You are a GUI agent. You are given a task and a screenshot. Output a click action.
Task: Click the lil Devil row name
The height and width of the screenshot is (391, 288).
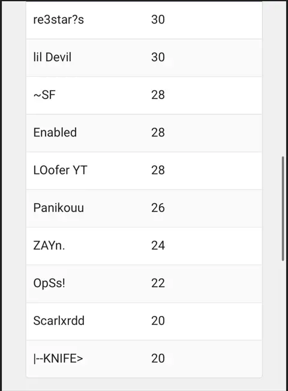pyautogui.click(x=52, y=57)
